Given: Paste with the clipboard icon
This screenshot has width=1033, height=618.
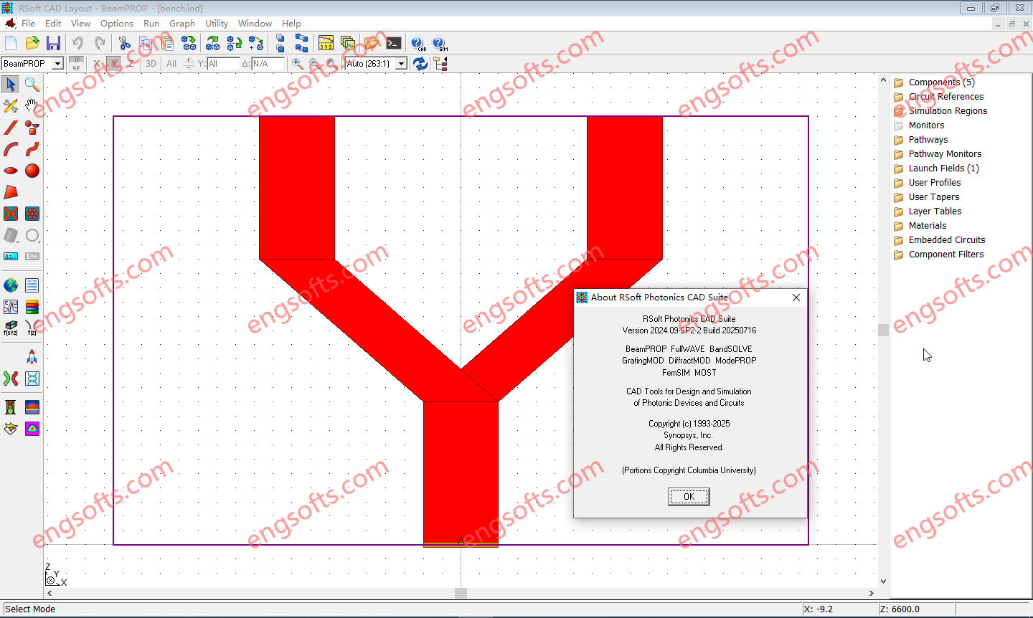Looking at the screenshot, I should (166, 43).
